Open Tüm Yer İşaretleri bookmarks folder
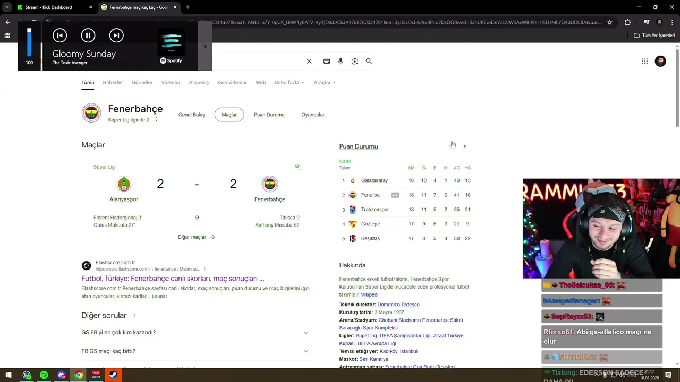The image size is (680, 382). point(654,36)
